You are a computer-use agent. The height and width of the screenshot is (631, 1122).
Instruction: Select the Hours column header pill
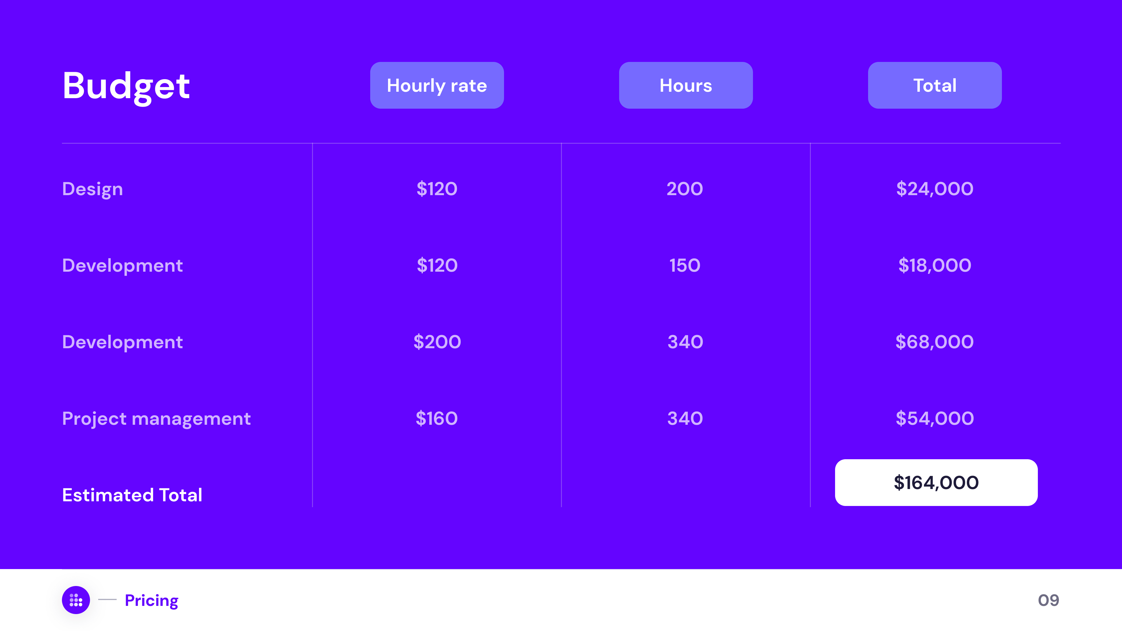(685, 85)
